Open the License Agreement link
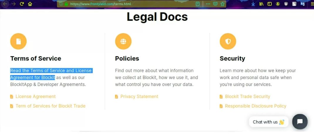The height and width of the screenshot is (139, 314). (36, 97)
